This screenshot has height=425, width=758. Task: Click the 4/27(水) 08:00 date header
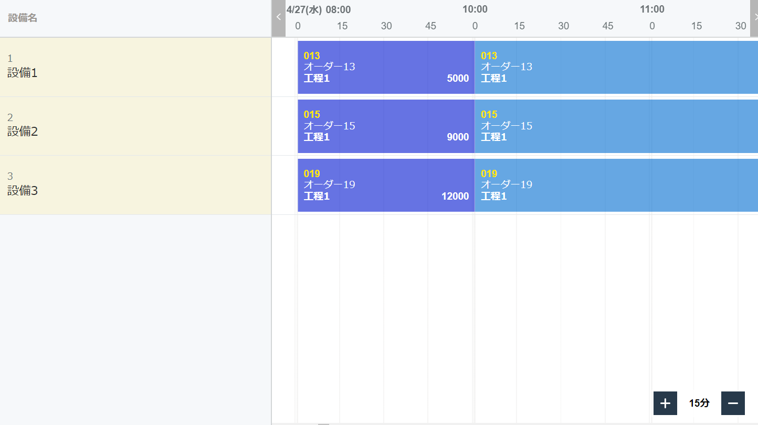(x=319, y=9)
